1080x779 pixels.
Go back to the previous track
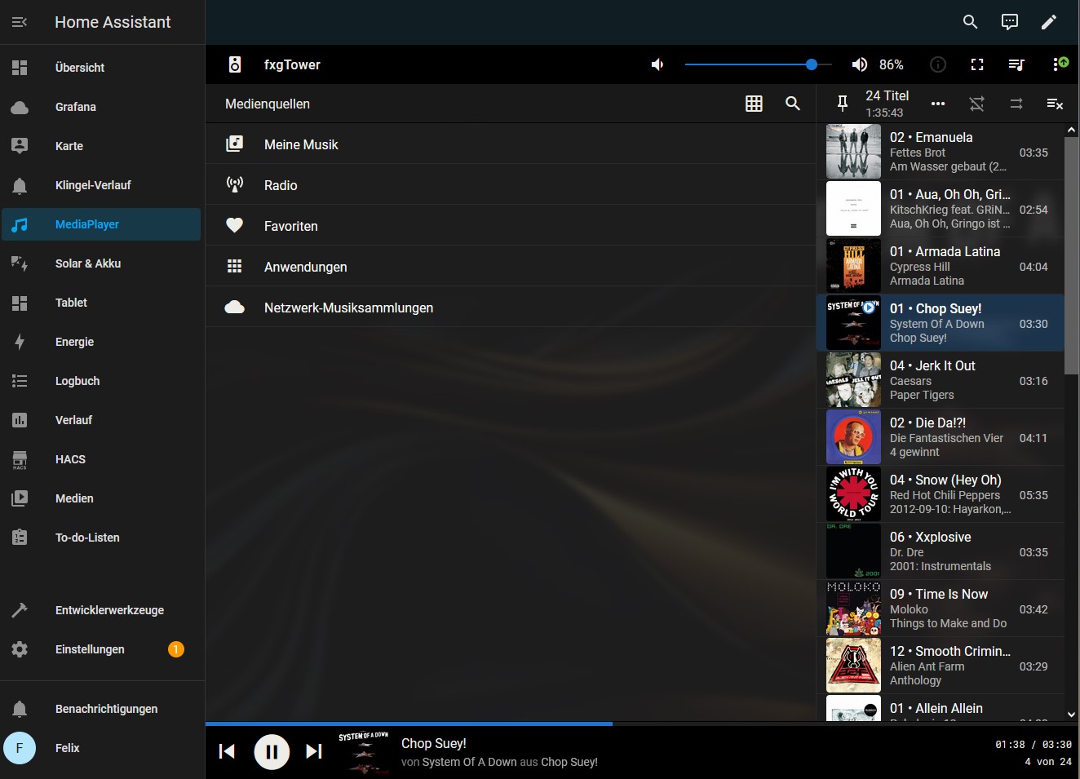click(x=228, y=751)
